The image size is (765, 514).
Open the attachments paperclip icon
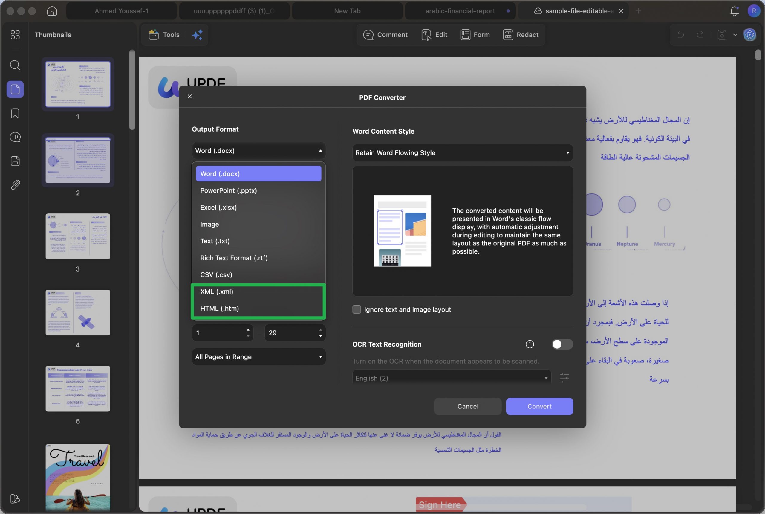click(x=15, y=185)
